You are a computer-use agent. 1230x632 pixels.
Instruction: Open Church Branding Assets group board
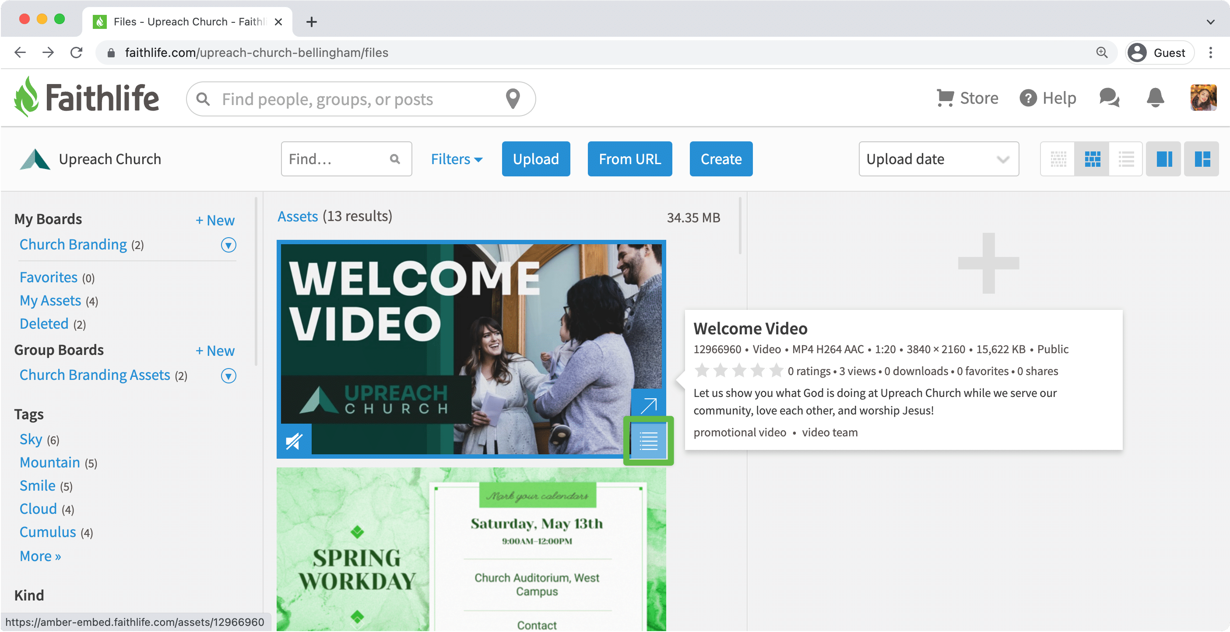tap(95, 375)
